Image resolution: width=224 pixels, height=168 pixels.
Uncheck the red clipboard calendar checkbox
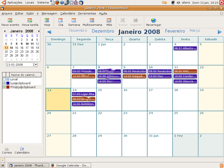(4, 87)
